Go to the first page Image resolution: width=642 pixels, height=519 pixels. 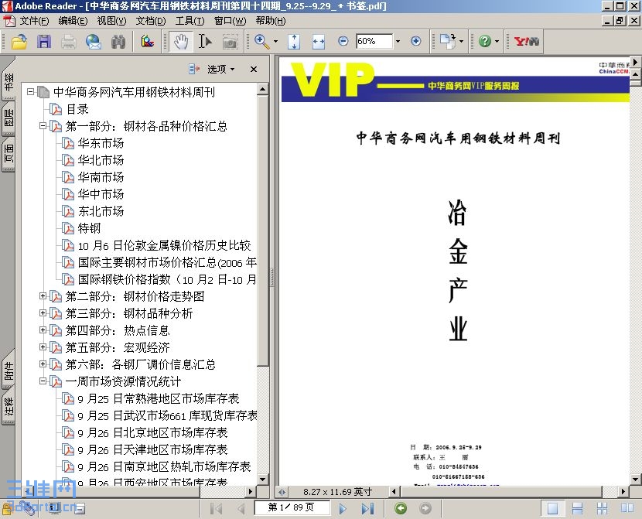[x=216, y=509]
